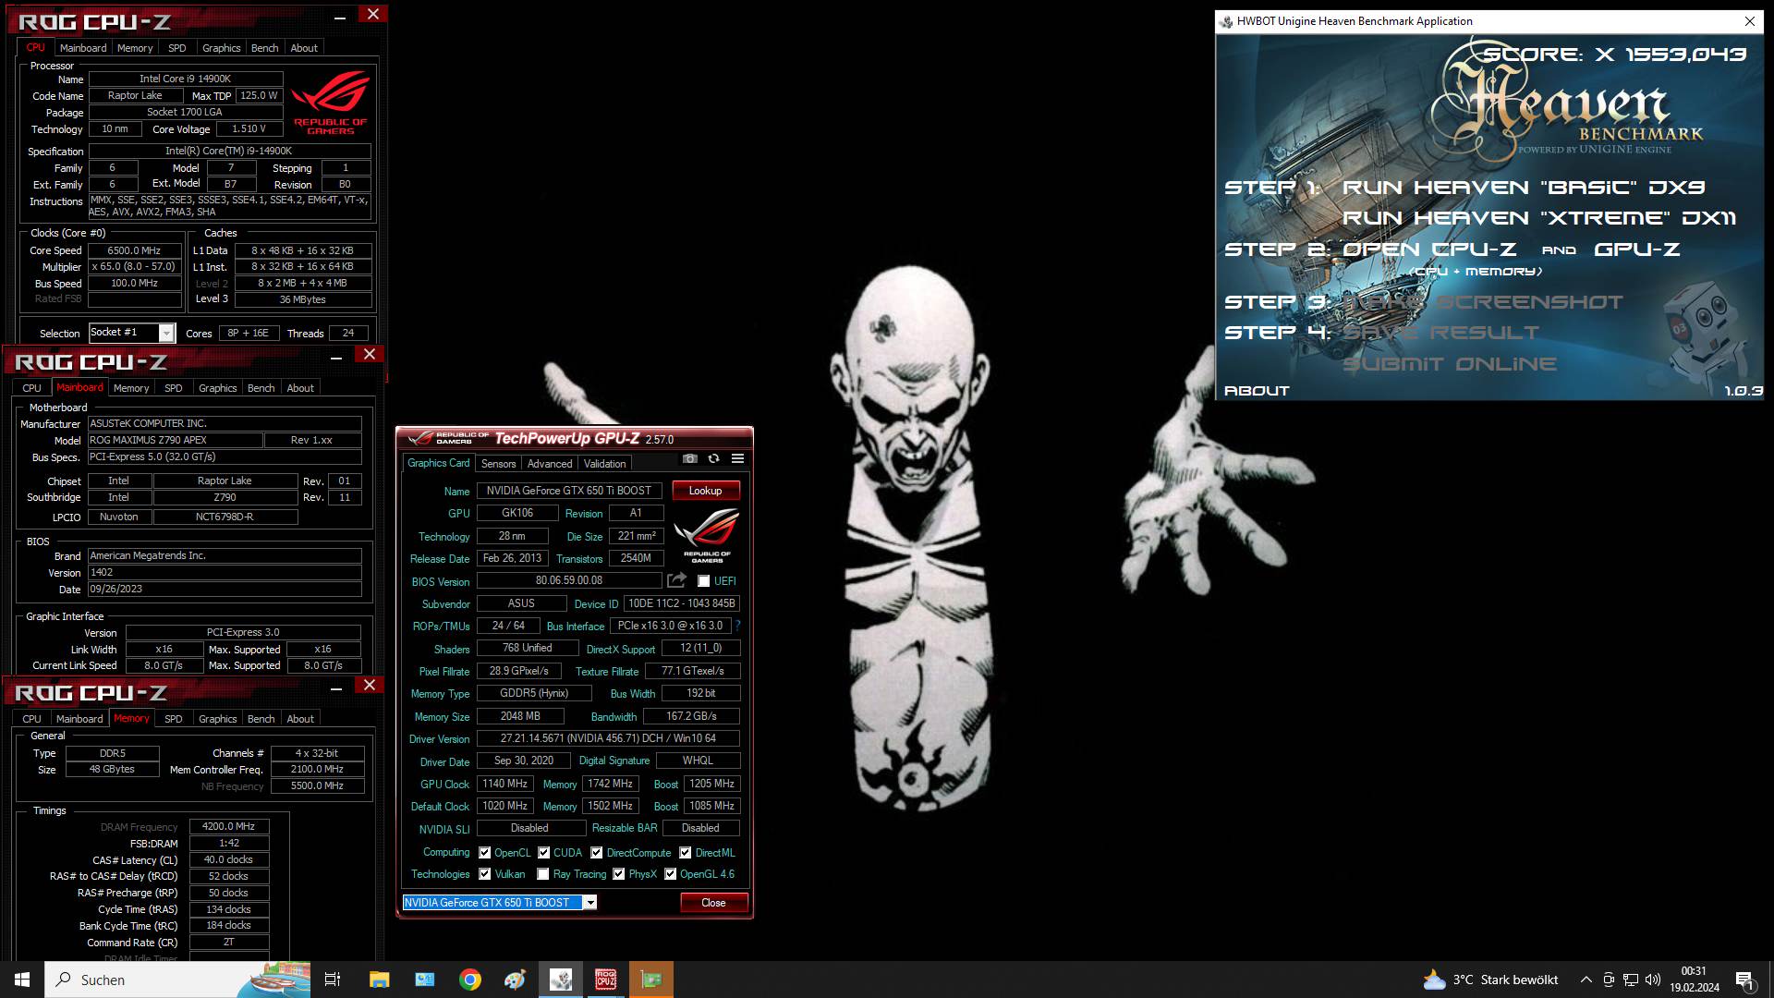1774x998 pixels.
Task: Click Save Result in Heaven step 4
Action: [x=1440, y=333]
